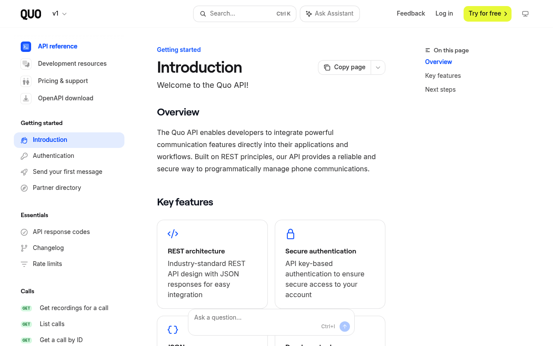Jump to Key features section
553x346 pixels.
coord(443,76)
